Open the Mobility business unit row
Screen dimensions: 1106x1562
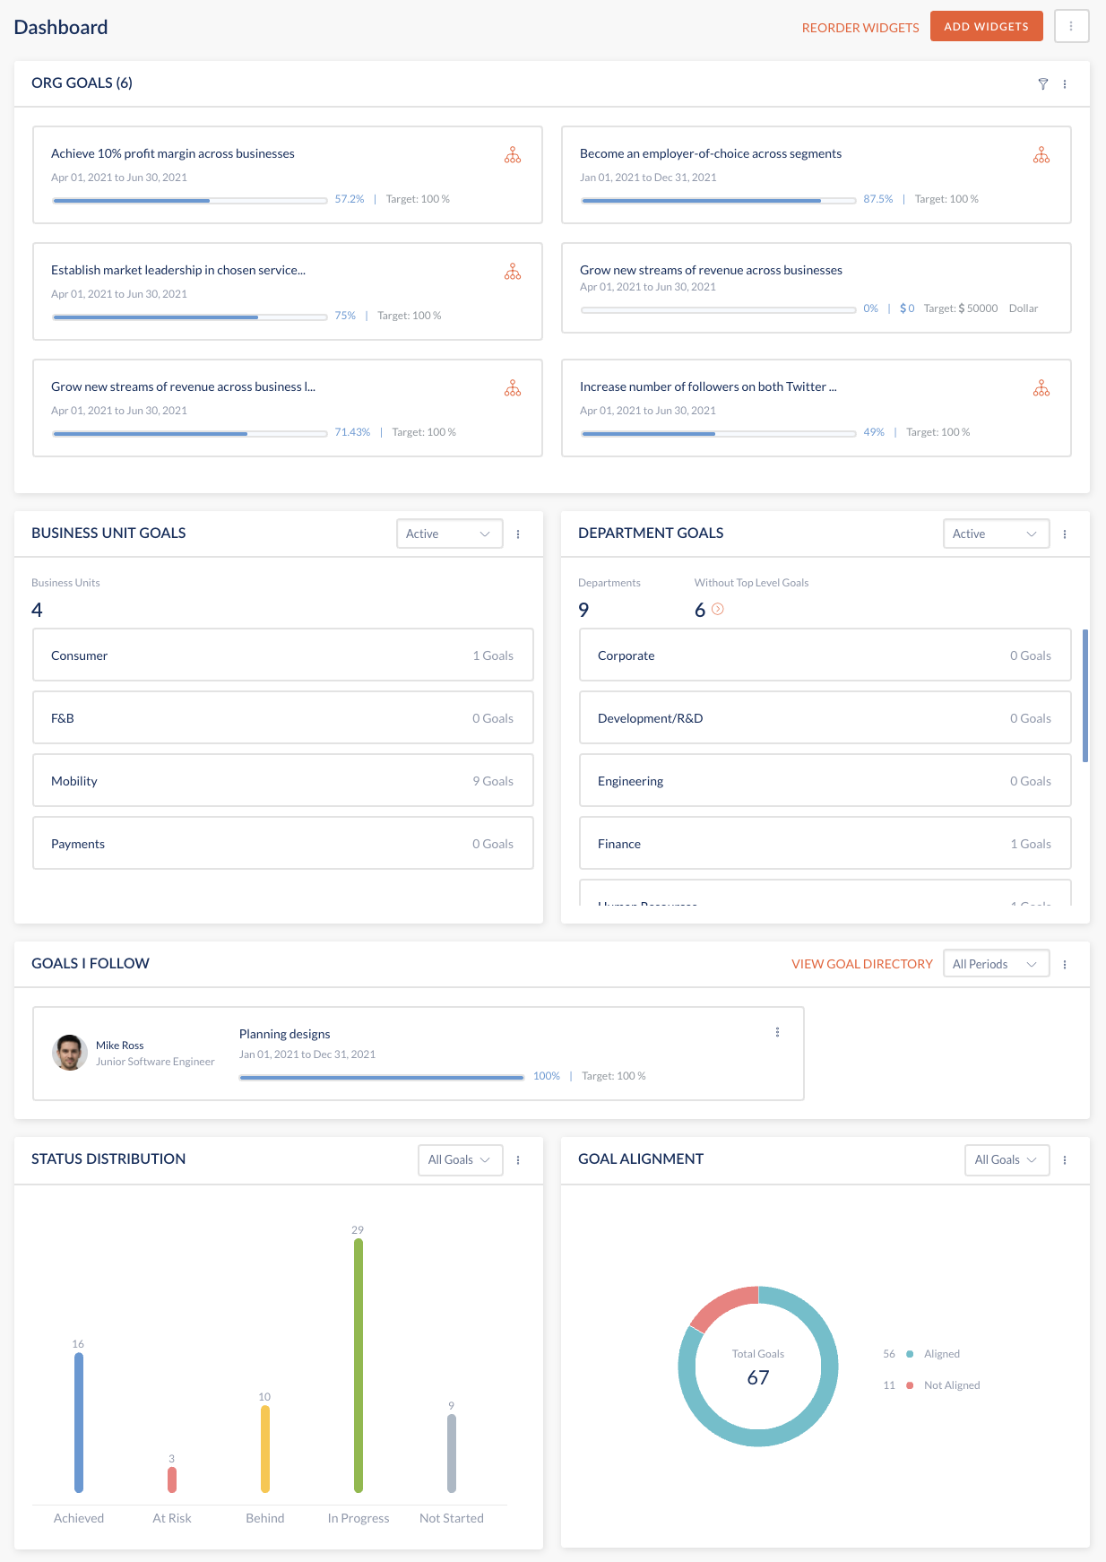[283, 781]
